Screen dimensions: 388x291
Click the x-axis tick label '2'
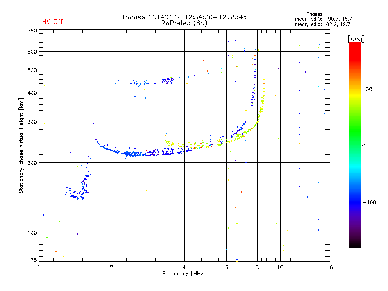(x=112, y=267)
